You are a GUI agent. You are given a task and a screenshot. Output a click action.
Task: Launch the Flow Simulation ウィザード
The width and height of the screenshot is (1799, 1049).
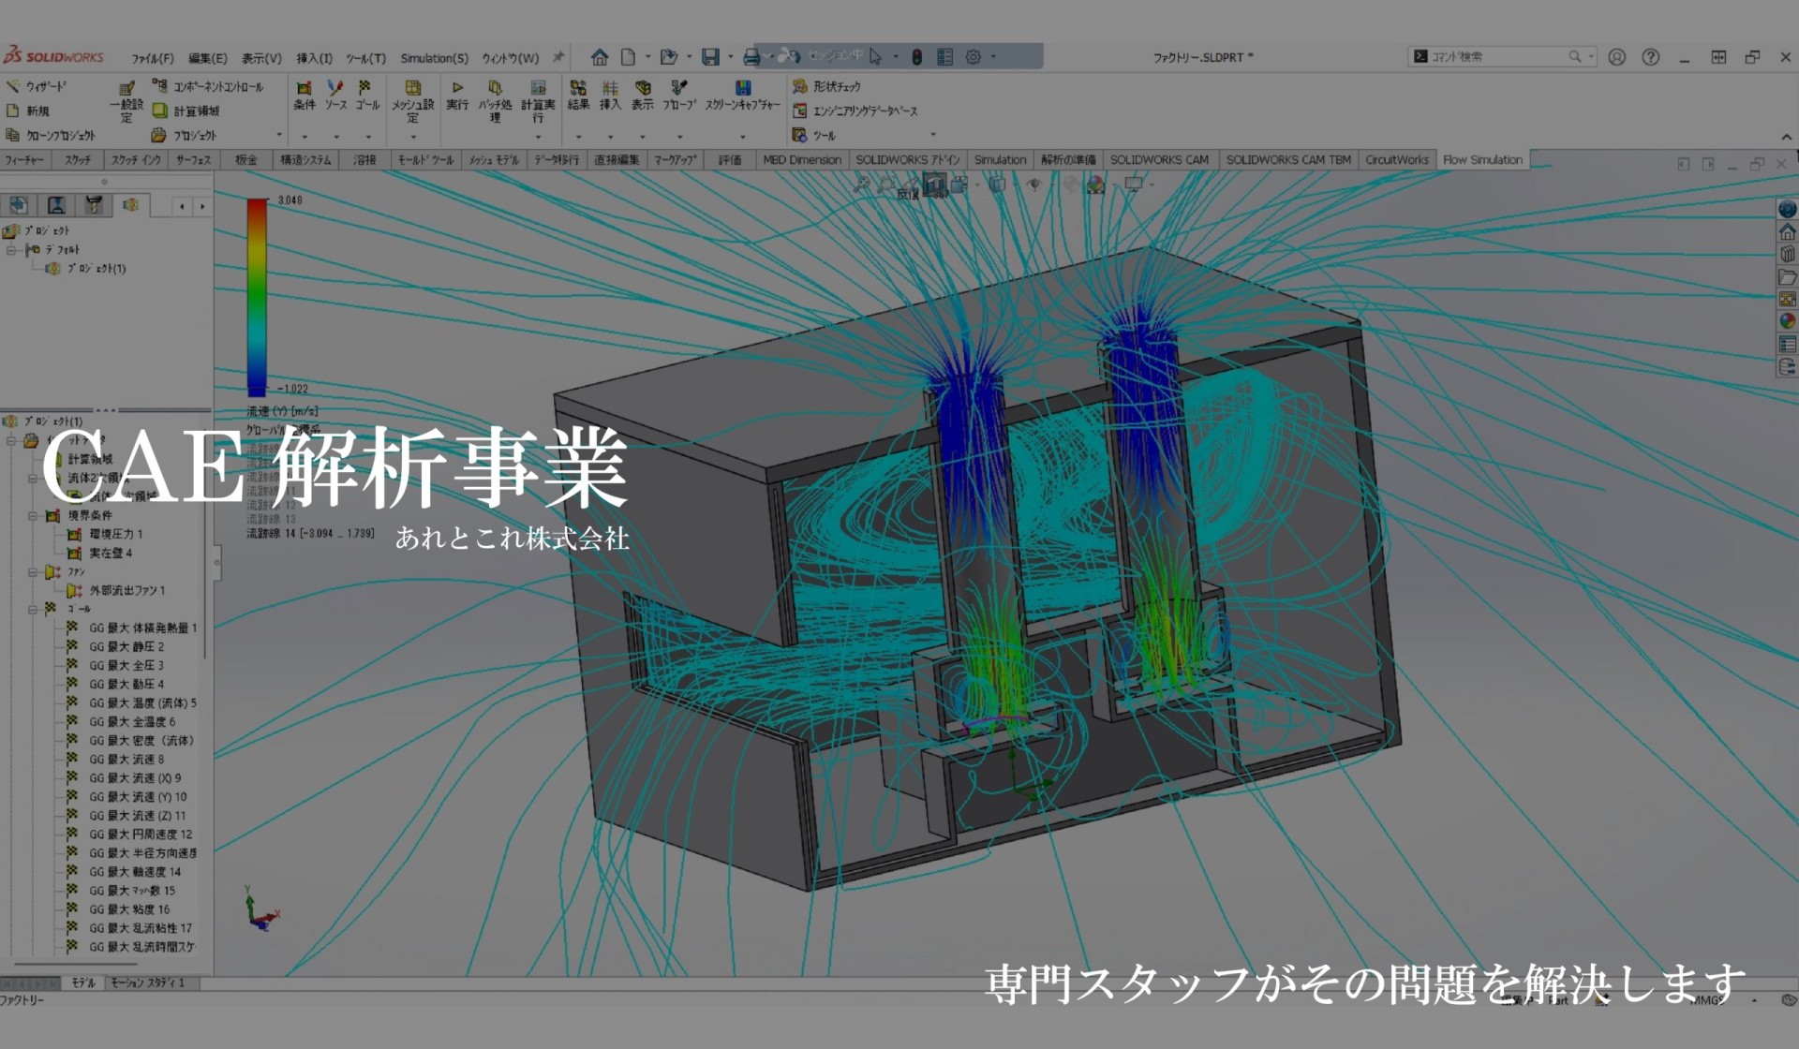pyautogui.click(x=37, y=86)
